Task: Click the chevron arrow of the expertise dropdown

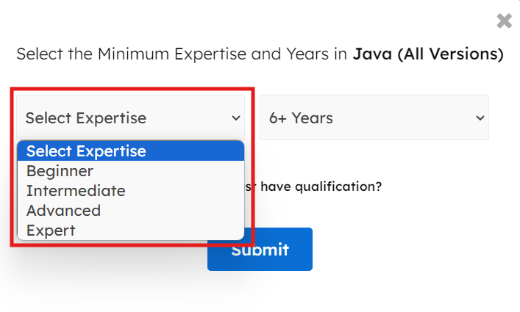Action: pos(236,117)
